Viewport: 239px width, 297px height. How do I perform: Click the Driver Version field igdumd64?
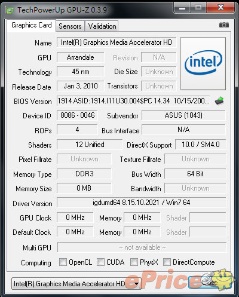pos(142,203)
